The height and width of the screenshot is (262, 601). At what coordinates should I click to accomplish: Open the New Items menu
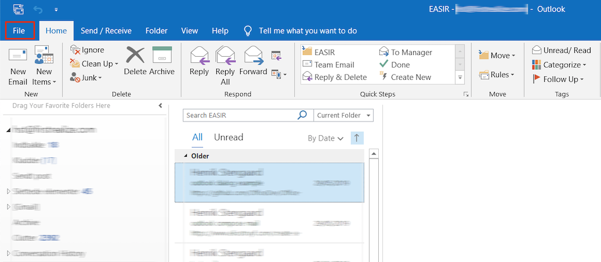click(44, 67)
